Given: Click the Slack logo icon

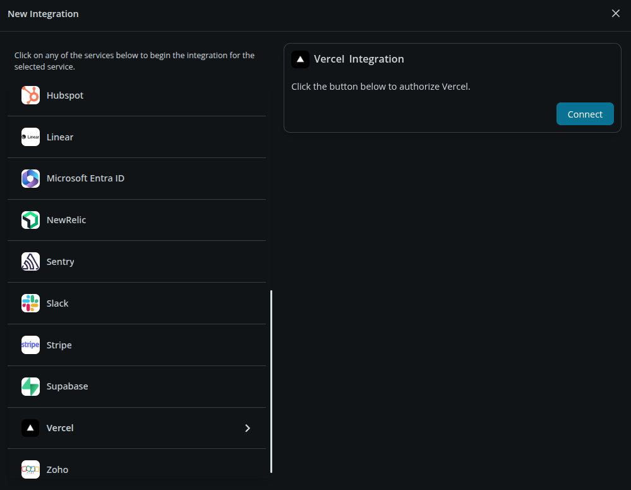Looking at the screenshot, I should [30, 303].
